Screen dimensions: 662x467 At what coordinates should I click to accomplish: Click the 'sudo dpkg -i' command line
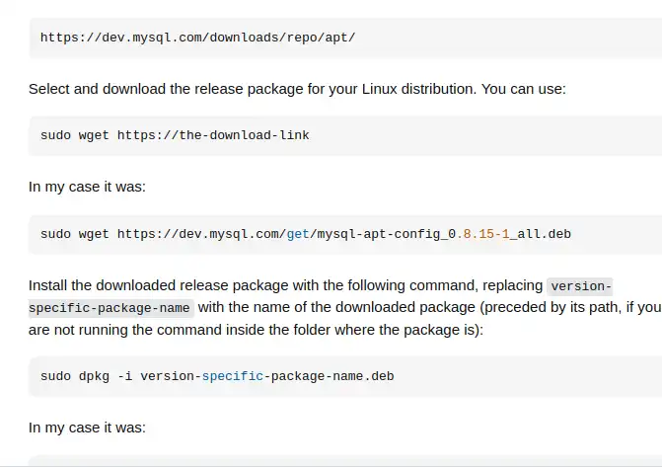coord(217,376)
